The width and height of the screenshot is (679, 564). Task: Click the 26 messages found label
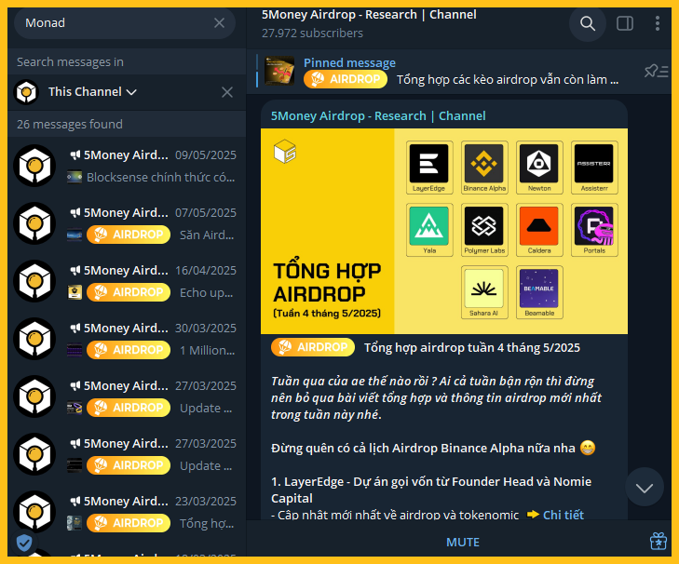(70, 124)
